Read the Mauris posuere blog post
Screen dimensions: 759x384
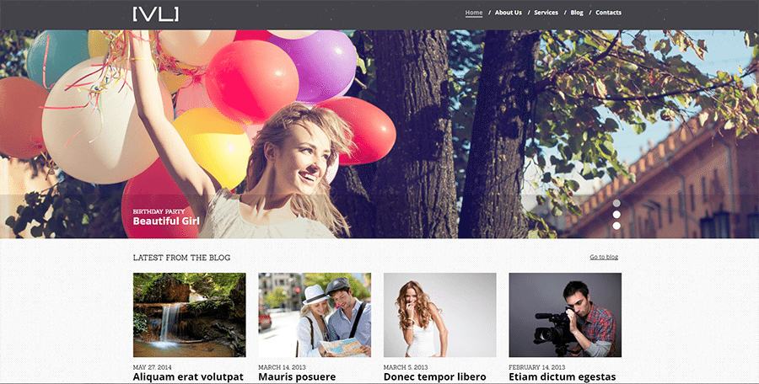[x=297, y=377]
